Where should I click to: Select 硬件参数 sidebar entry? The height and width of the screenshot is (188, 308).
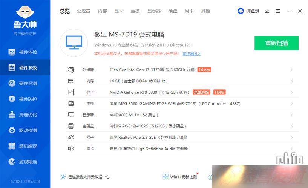pos(25,68)
